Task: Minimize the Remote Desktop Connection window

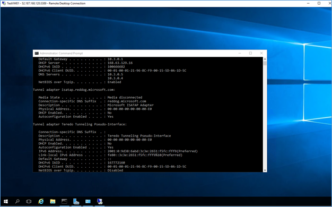Action: click(309, 3)
